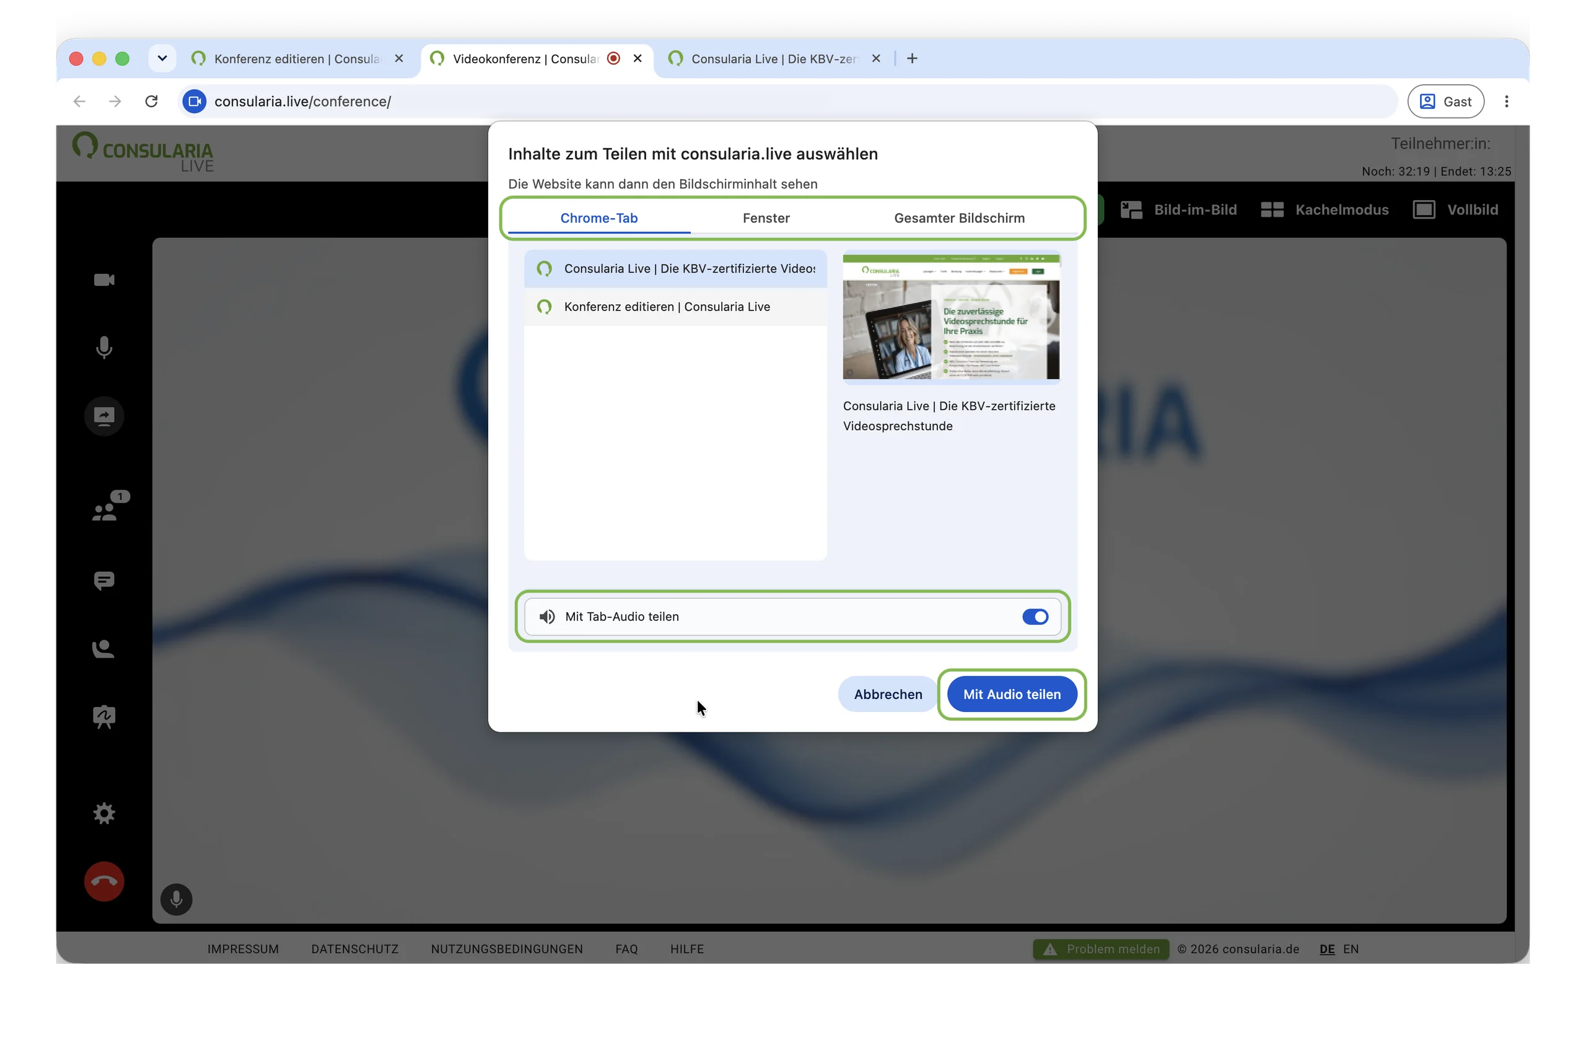Switch language to DE
1586x1038 pixels.
[x=1327, y=949]
